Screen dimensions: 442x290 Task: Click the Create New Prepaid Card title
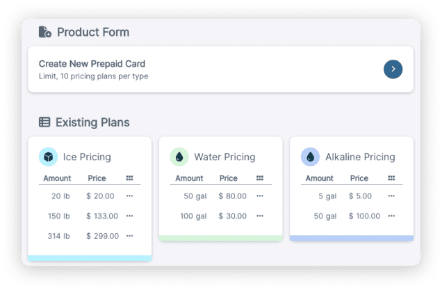pyautogui.click(x=92, y=64)
